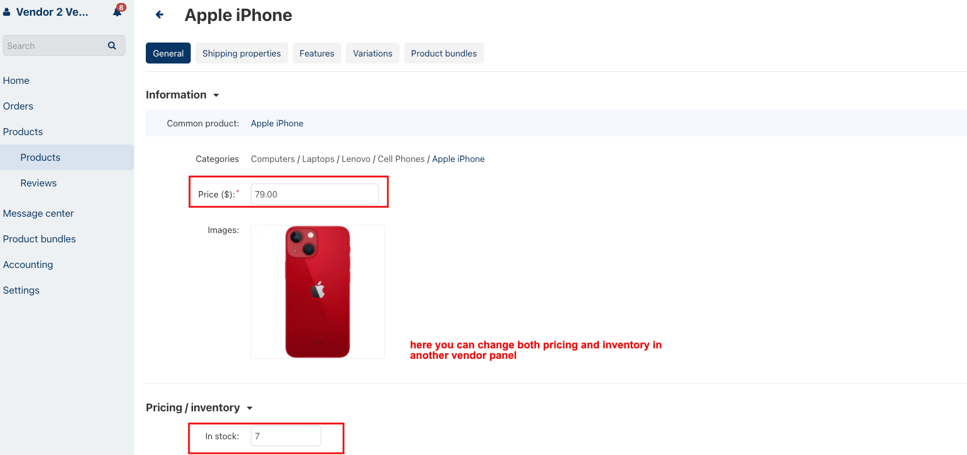Click the vendor user profile icon
Screen dimensions: 967x455
[7, 12]
